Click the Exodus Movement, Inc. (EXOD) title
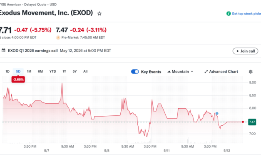Screen dimensions: 261x156 pyautogui.click(x=46, y=13)
